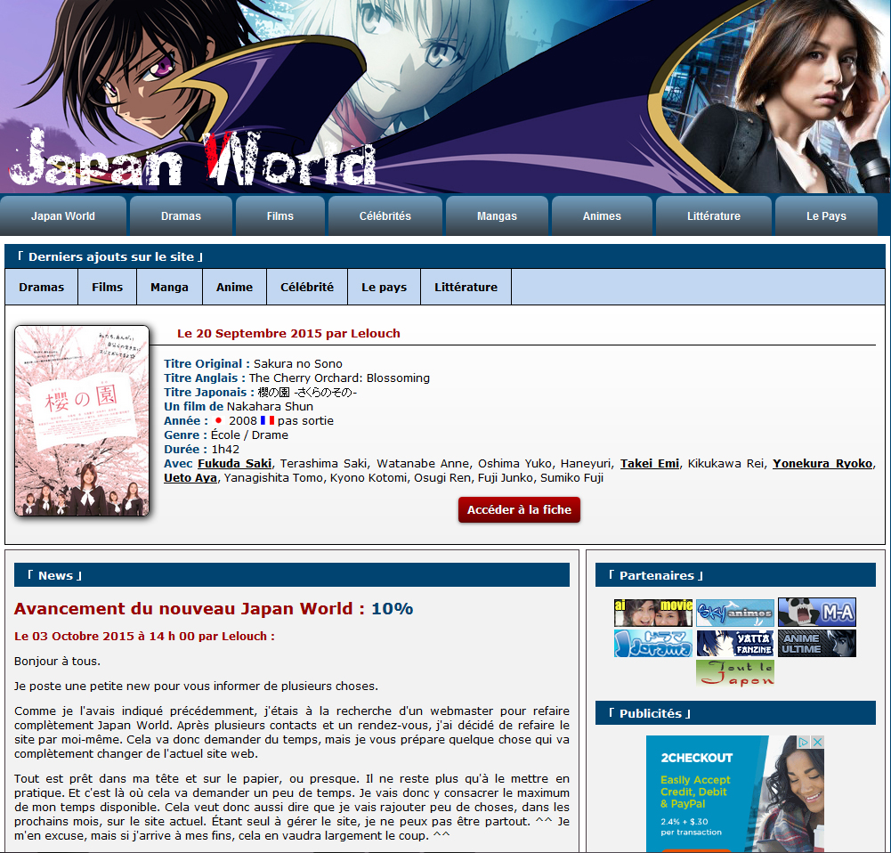Select the Anime tab
Screen dimensions: 891x853
(235, 287)
